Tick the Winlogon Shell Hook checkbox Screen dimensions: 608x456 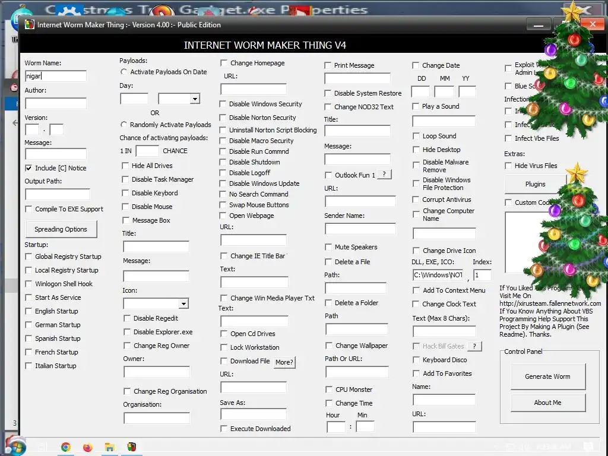(28, 284)
